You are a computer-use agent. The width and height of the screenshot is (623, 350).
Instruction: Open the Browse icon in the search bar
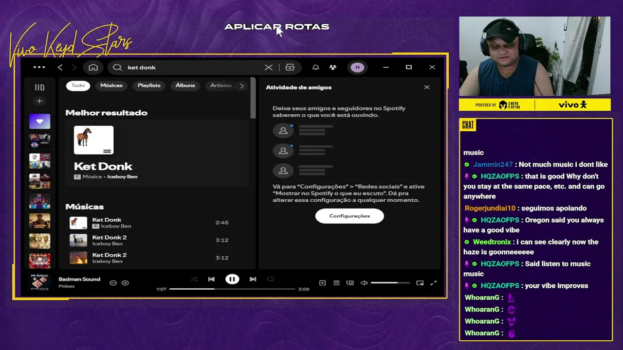pos(290,68)
